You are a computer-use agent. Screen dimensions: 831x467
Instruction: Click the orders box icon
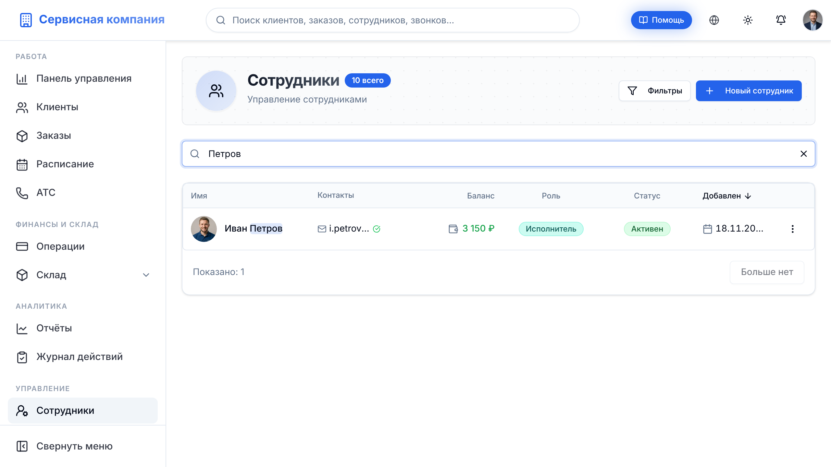click(x=22, y=136)
